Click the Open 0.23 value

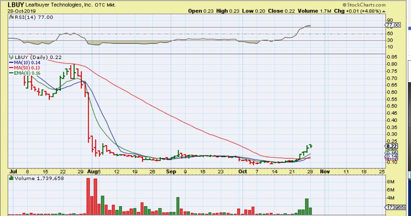(201, 11)
